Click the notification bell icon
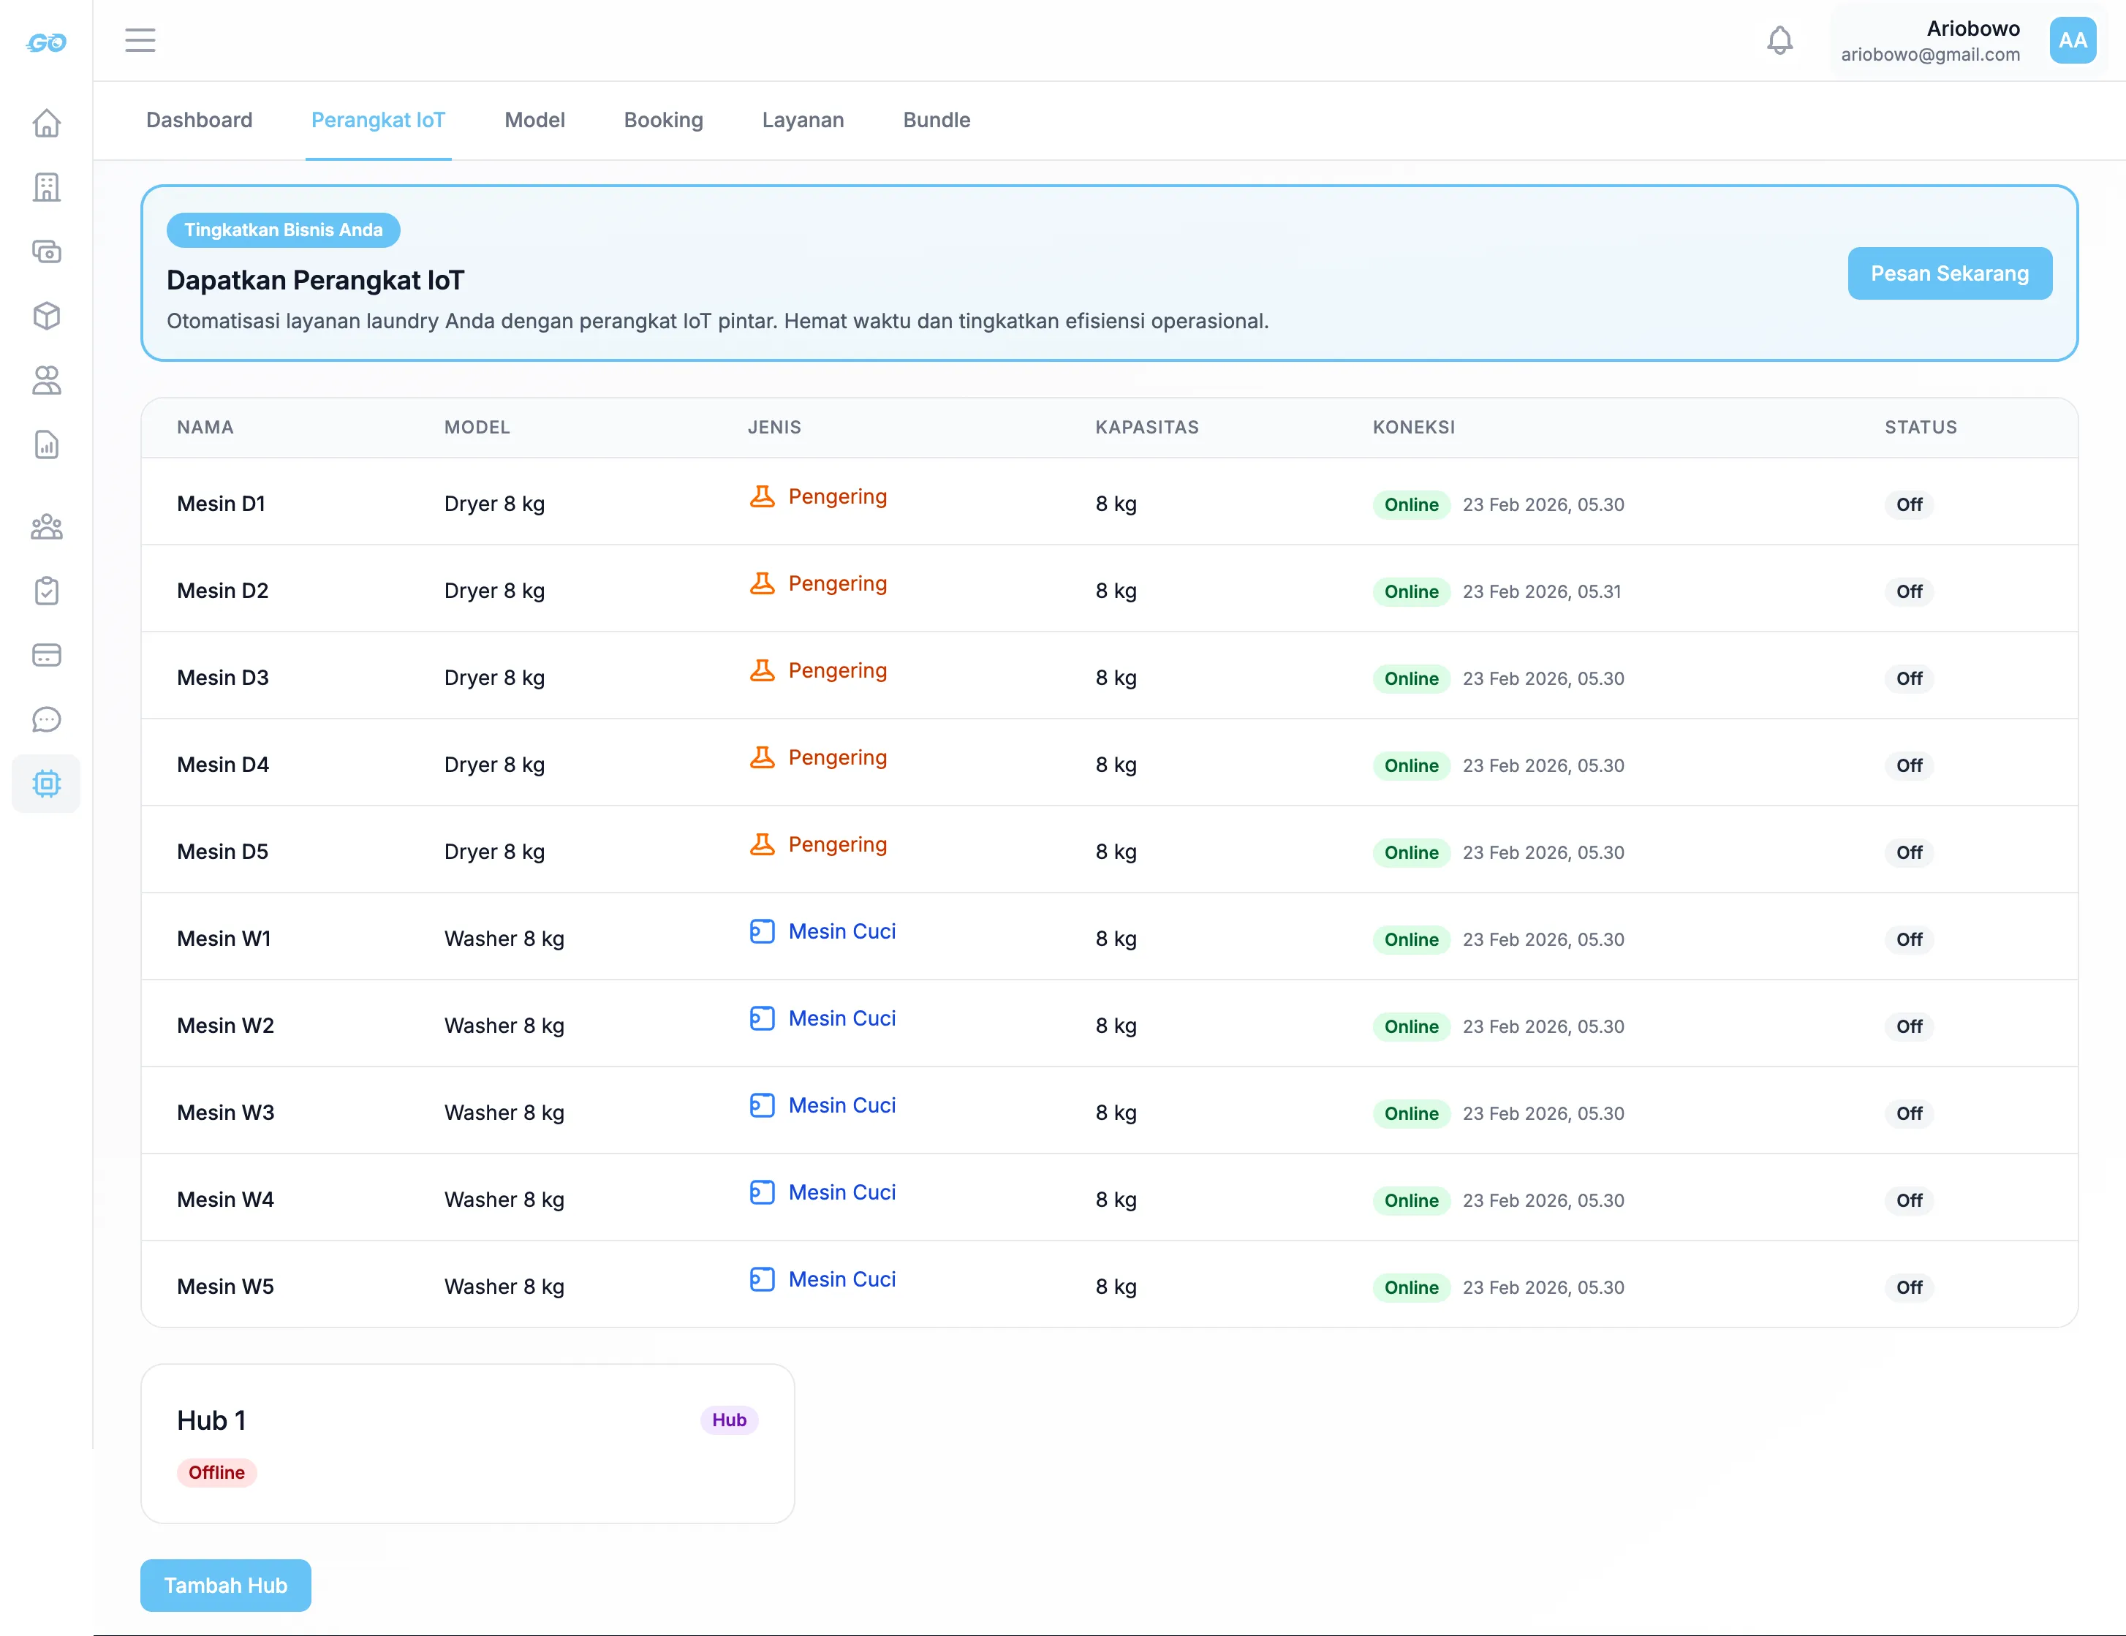 1779,40
